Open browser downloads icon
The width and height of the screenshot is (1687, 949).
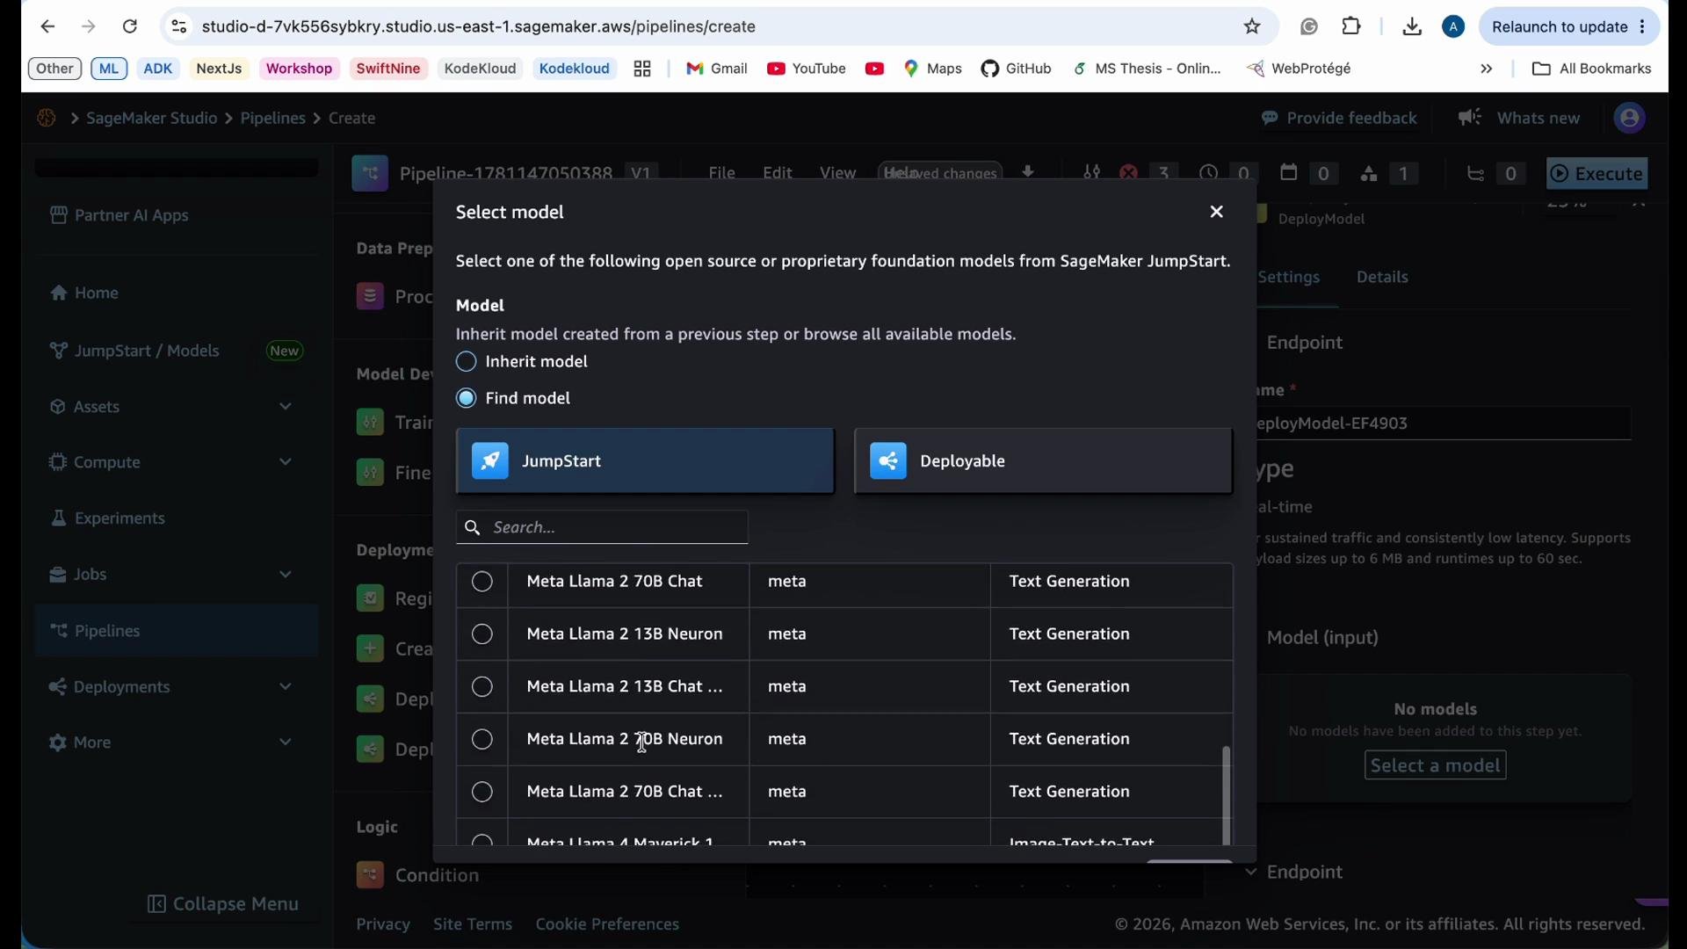[x=1412, y=27]
